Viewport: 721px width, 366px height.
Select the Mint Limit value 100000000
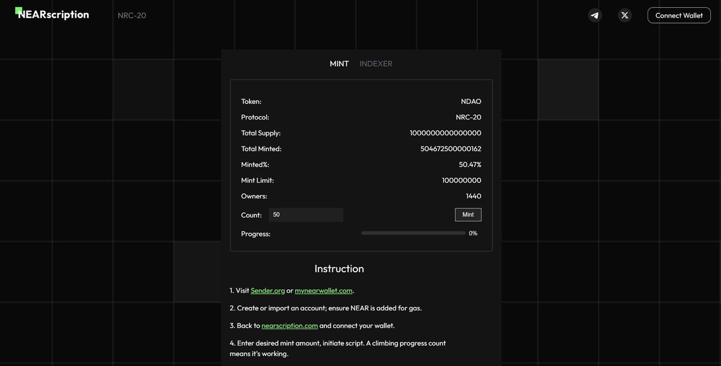pyautogui.click(x=461, y=180)
